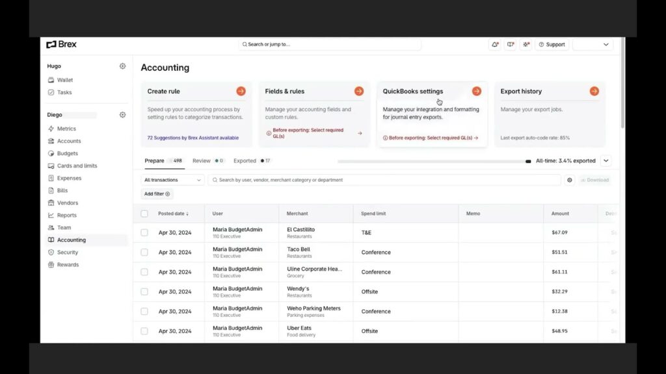
Task: Open Diego settings gear
Action: [x=122, y=115]
